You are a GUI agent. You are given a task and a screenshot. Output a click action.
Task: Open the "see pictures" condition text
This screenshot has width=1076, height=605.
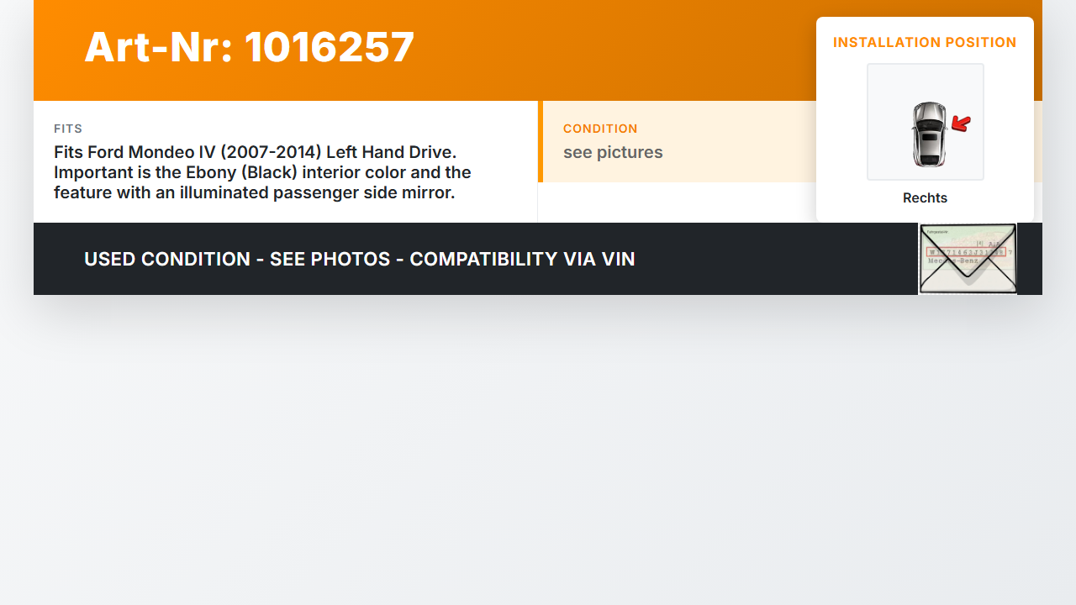tap(613, 152)
